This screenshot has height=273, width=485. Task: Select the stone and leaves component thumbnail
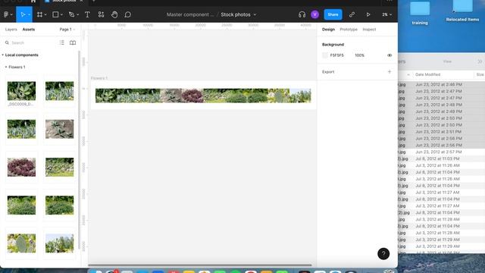pyautogui.click(x=59, y=129)
